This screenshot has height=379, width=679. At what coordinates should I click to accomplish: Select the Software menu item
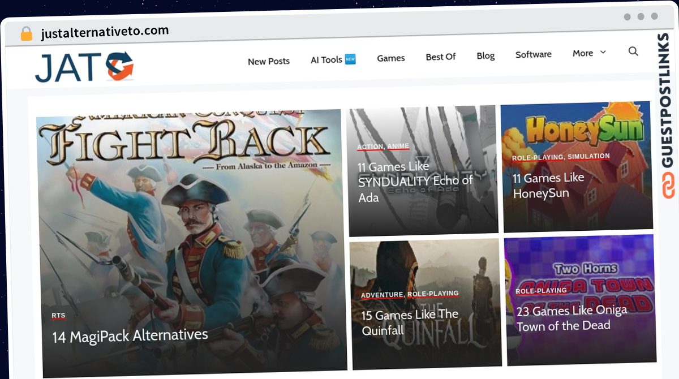(x=533, y=54)
